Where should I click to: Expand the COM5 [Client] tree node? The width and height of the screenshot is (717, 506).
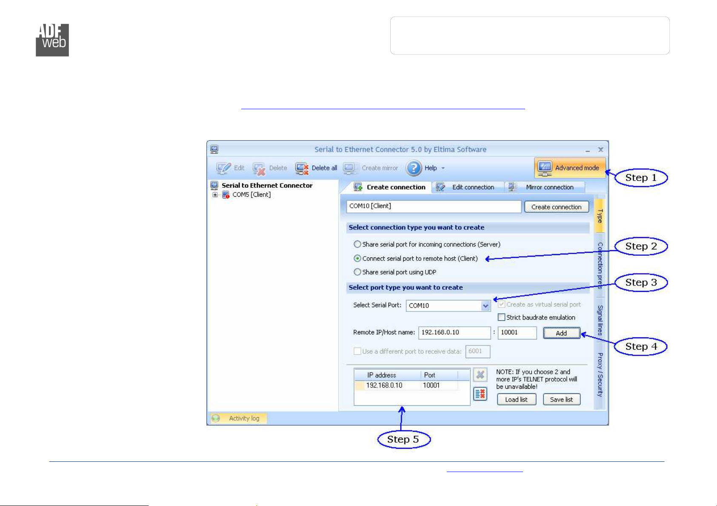coord(215,195)
